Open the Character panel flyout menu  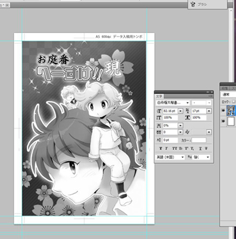tap(211, 96)
